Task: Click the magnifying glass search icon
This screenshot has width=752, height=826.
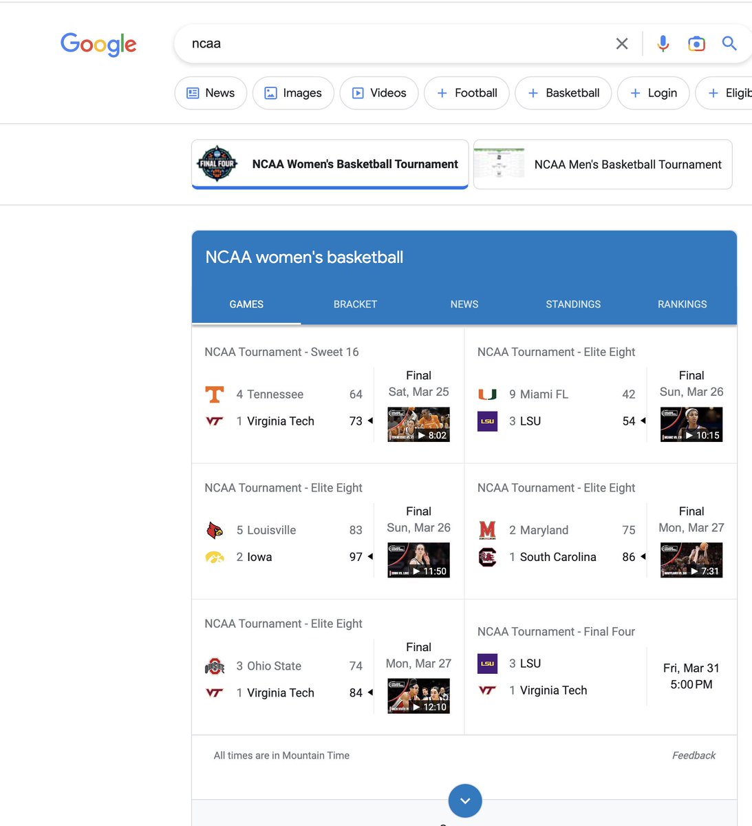Action: click(x=729, y=43)
